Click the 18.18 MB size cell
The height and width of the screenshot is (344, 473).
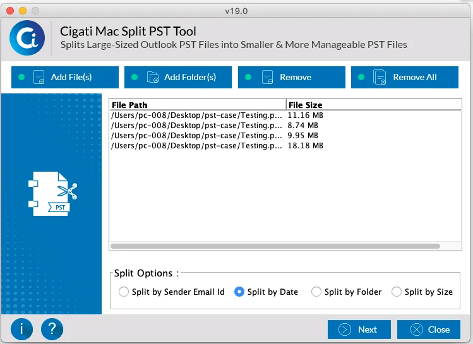305,146
